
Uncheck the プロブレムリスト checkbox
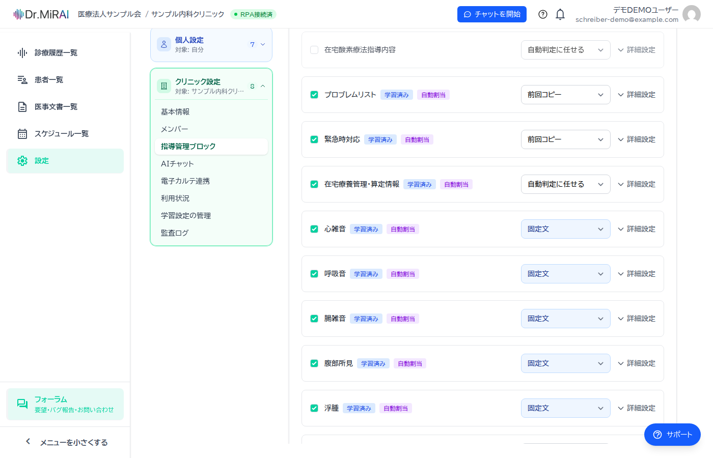pos(314,95)
